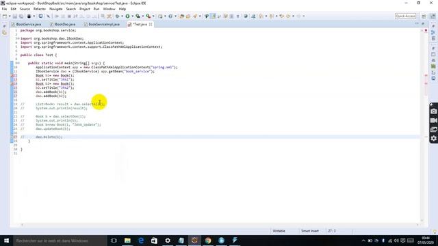Click the Quick Access search field
Screen dimensions: 438x246
(406, 16)
